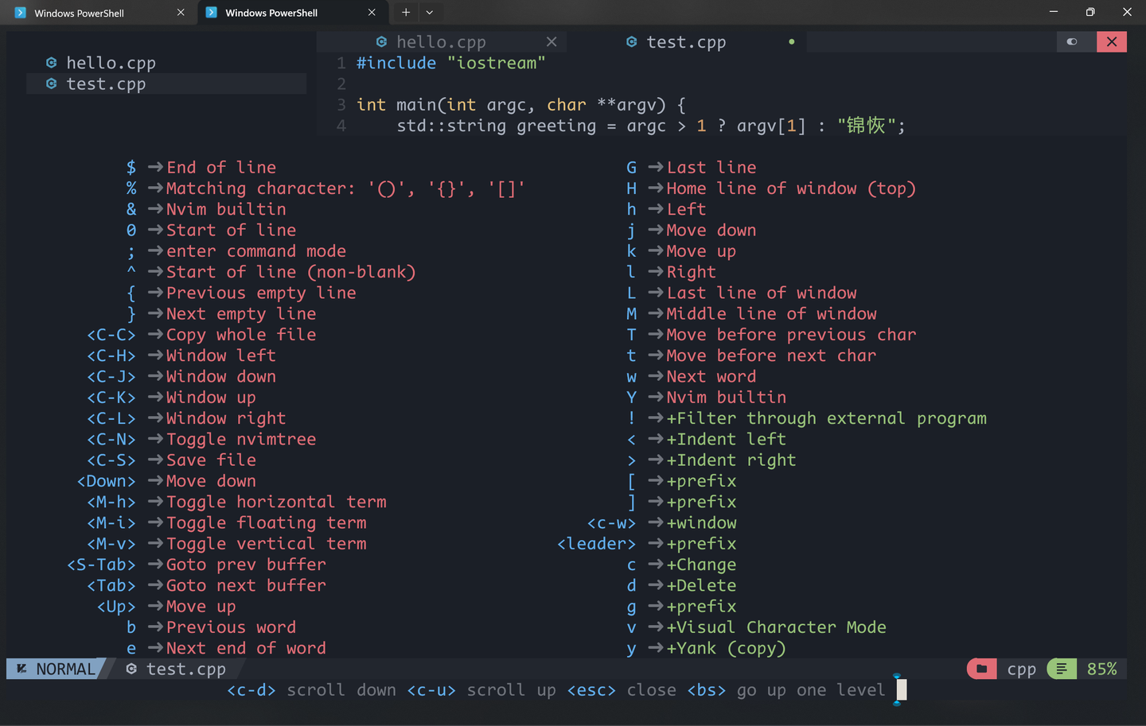Click the C++ icon on the test.cpp buffer tab
The width and height of the screenshot is (1146, 726).
[633, 41]
